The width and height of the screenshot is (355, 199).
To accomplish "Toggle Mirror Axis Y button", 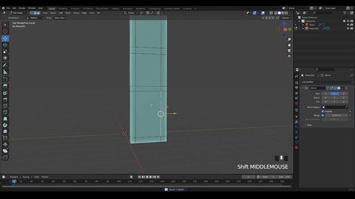I will click(x=334, y=93).
